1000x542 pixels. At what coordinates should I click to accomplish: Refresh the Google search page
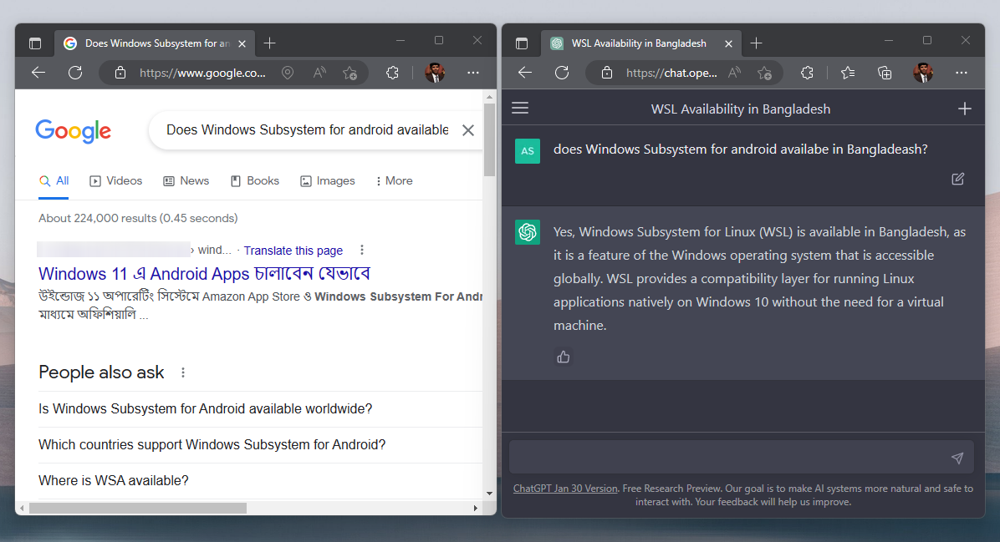(x=75, y=73)
